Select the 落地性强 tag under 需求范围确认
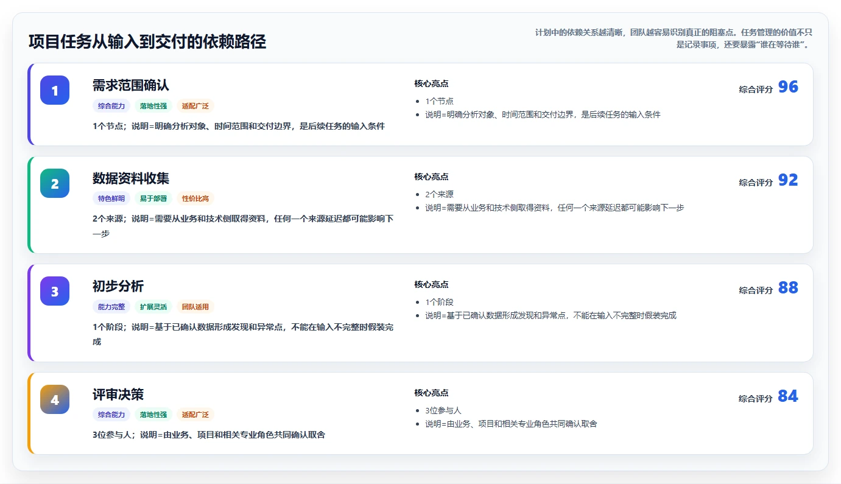This screenshot has height=484, width=841. tap(153, 106)
